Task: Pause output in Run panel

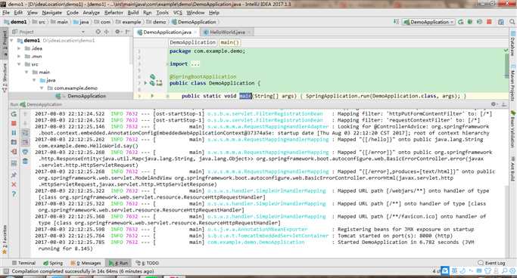Action: coord(14,133)
